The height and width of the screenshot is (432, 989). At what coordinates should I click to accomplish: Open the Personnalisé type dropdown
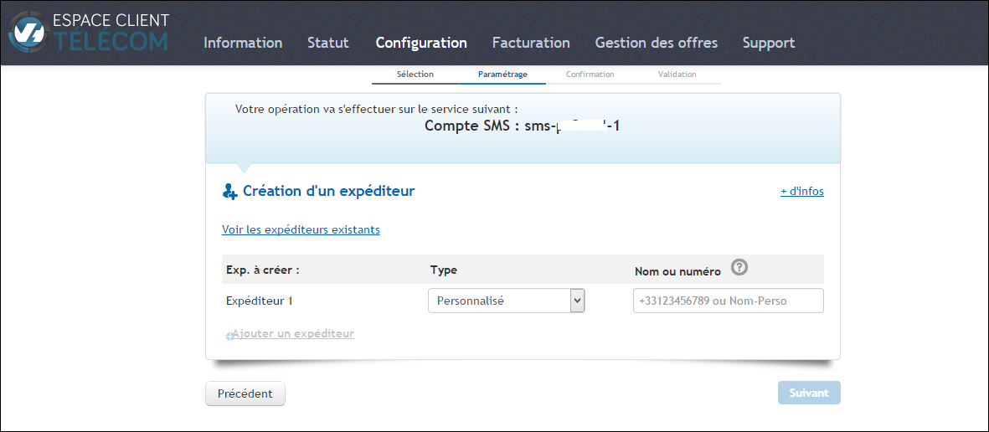507,301
